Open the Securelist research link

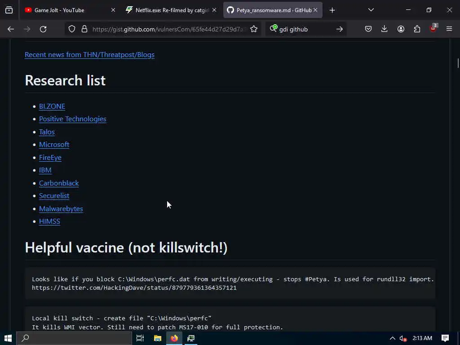click(x=54, y=196)
